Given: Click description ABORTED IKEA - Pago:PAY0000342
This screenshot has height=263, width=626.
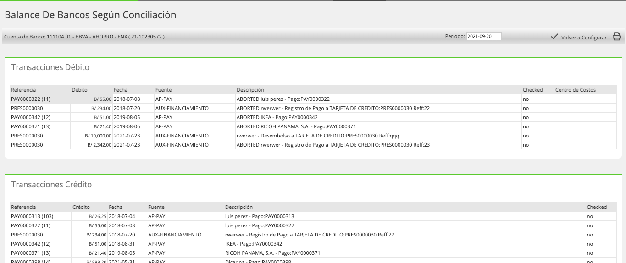Looking at the screenshot, I should pos(277,117).
